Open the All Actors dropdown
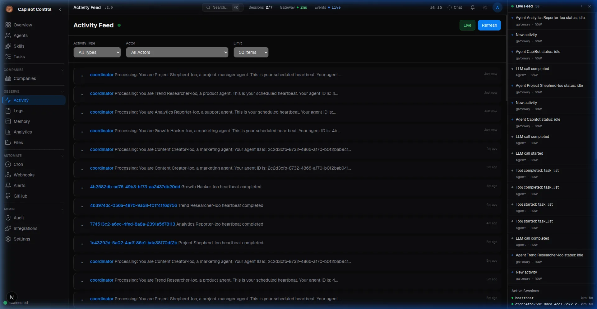597x309 pixels. (177, 52)
